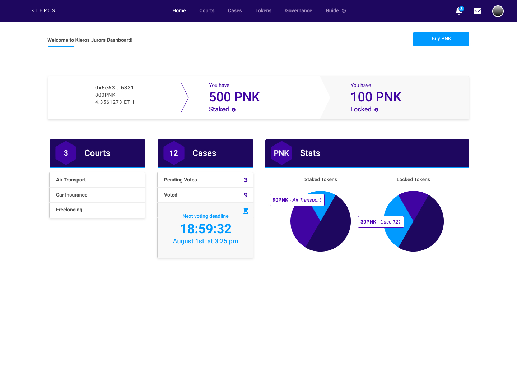Click the Cases count hexagon badge
The height and width of the screenshot is (368, 517).
click(174, 153)
